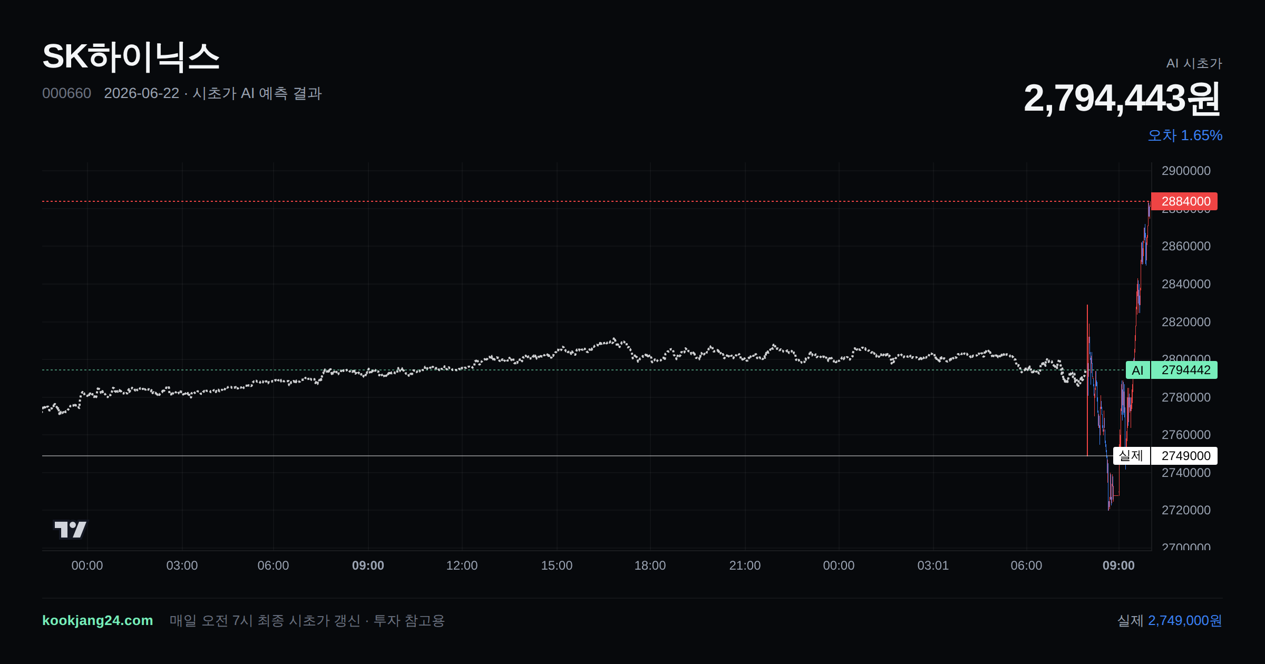Screen dimensions: 1265x664
Task: Click the 2860000 price axis label
Action: 1186,246
